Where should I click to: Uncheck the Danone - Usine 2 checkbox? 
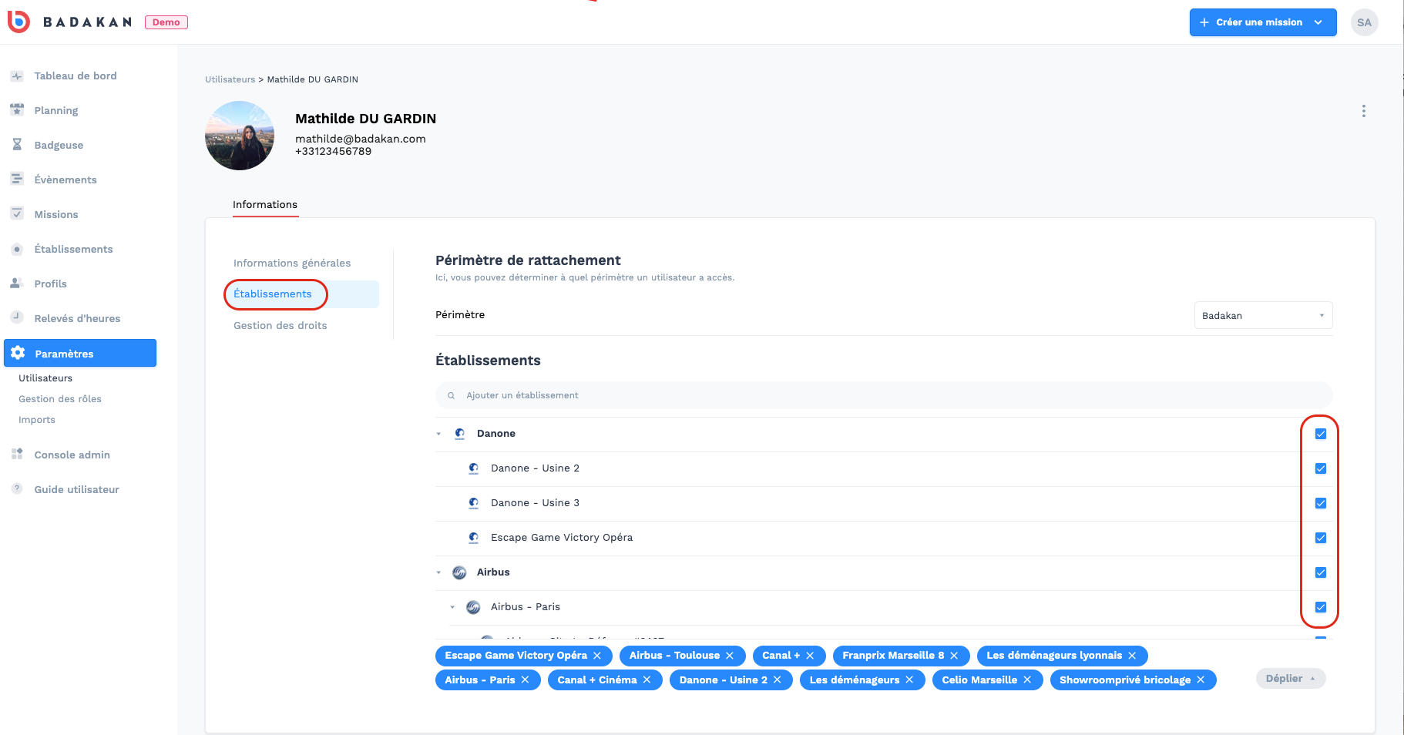(1321, 468)
